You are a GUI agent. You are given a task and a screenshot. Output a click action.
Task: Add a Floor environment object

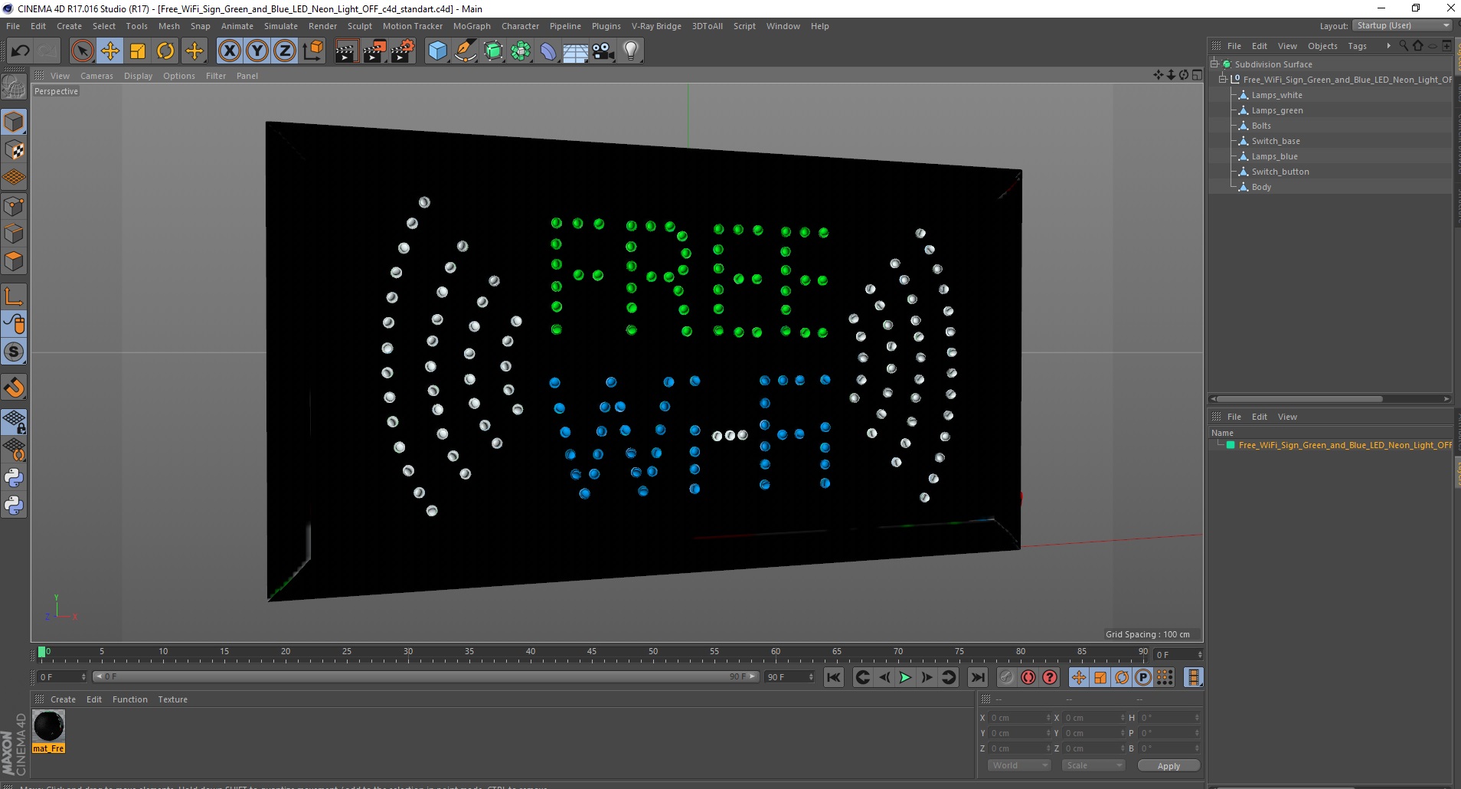[576, 51]
